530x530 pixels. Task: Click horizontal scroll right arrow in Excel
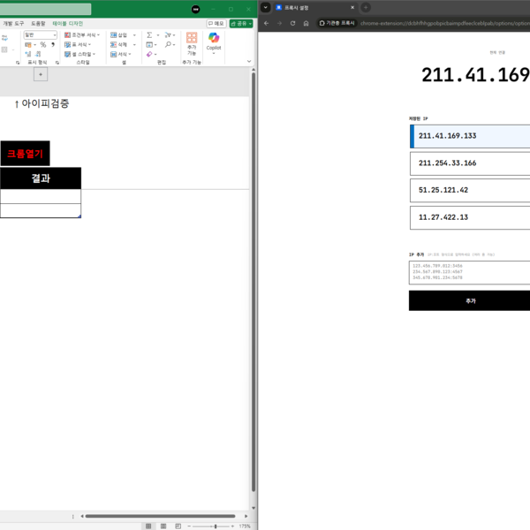click(246, 516)
